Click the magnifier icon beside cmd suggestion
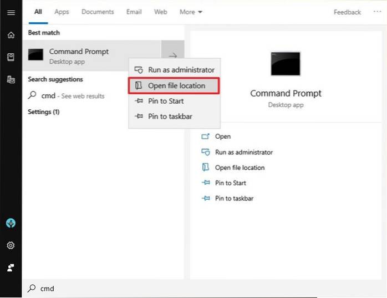The image size is (387, 298). click(x=33, y=96)
